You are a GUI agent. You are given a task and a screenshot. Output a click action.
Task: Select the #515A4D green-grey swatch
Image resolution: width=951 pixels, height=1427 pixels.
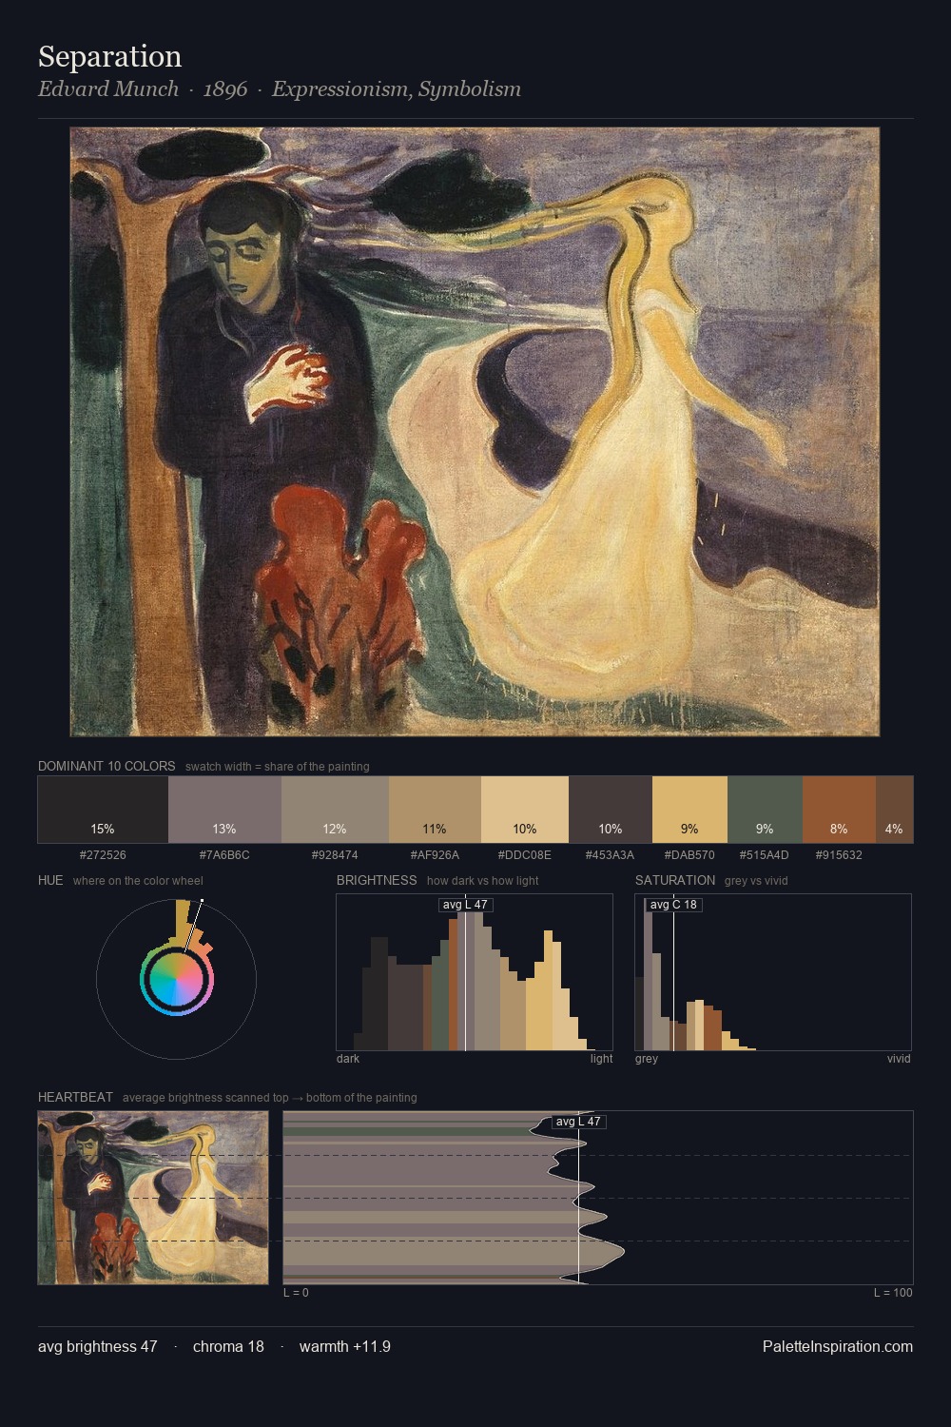pyautogui.click(x=765, y=810)
